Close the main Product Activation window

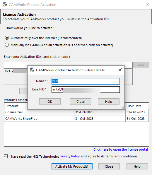click(x=147, y=4)
